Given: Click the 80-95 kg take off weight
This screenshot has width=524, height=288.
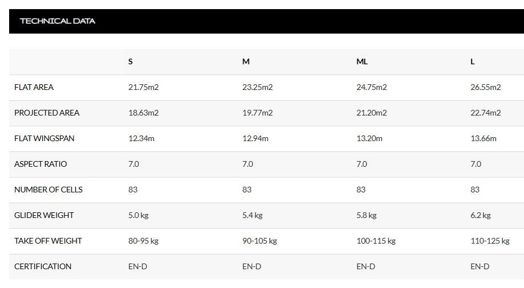Looking at the screenshot, I should tap(143, 241).
